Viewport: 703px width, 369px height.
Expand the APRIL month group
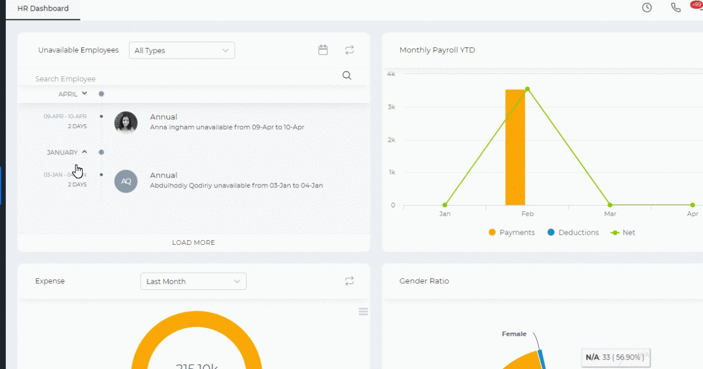point(73,94)
